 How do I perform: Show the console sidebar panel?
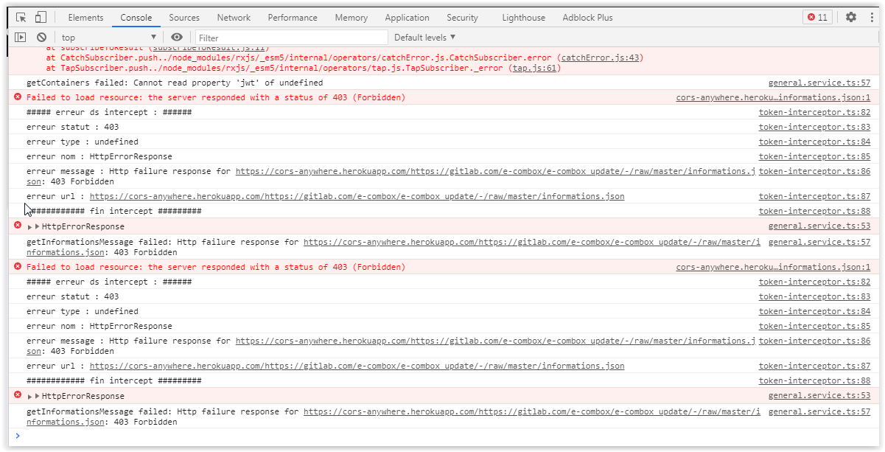click(20, 37)
